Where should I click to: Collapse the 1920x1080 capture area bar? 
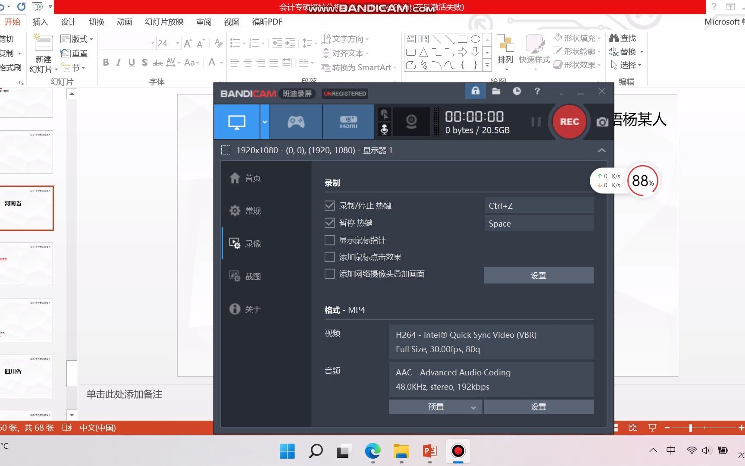602,150
